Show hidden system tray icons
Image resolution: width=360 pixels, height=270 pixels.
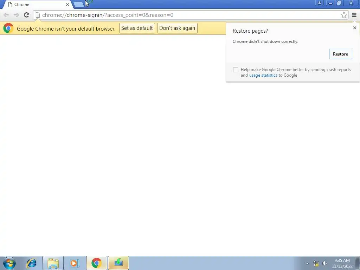pos(307,263)
